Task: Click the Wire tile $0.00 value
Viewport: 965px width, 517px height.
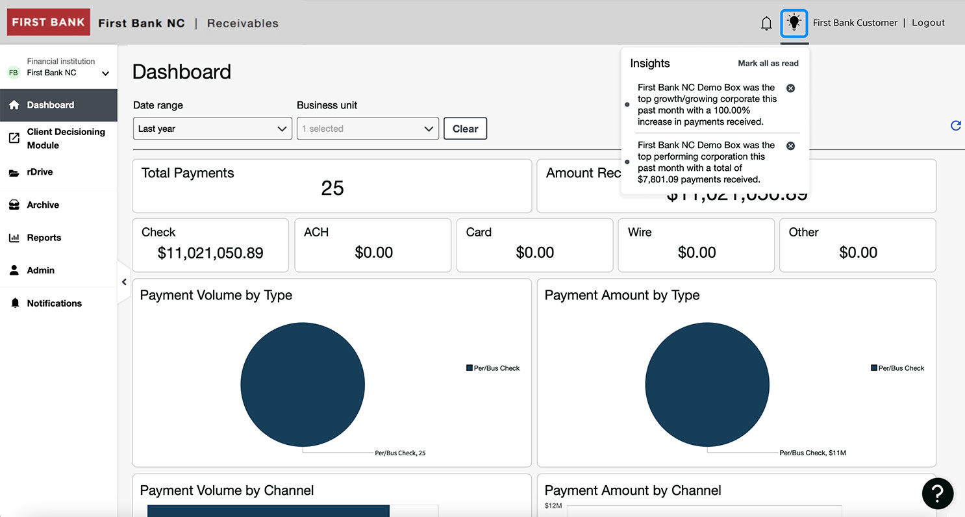Action: point(697,253)
